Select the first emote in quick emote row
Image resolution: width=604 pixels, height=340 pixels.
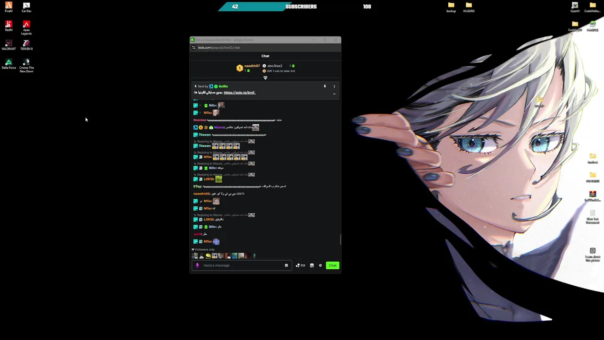[x=195, y=256]
